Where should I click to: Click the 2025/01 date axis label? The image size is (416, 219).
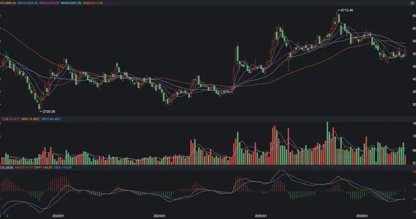tap(261, 216)
